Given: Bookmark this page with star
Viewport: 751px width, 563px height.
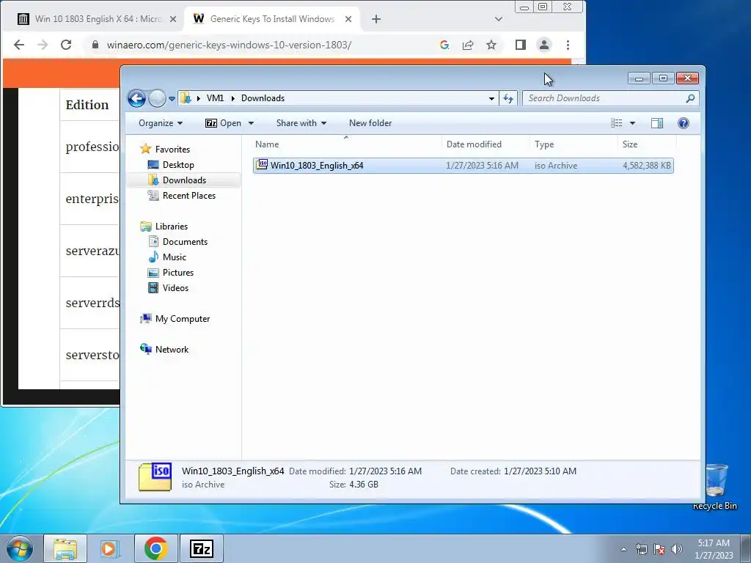Looking at the screenshot, I should (x=491, y=45).
